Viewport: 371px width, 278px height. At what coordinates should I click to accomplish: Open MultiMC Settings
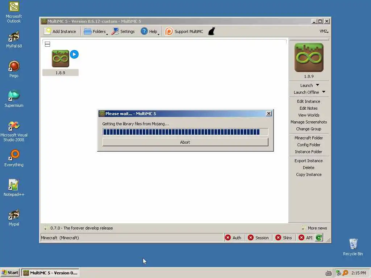point(123,31)
